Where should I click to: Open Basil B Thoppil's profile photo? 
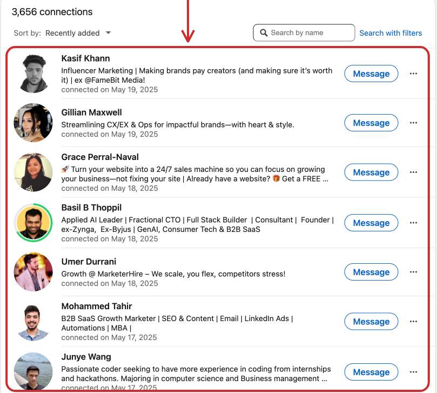[33, 222]
